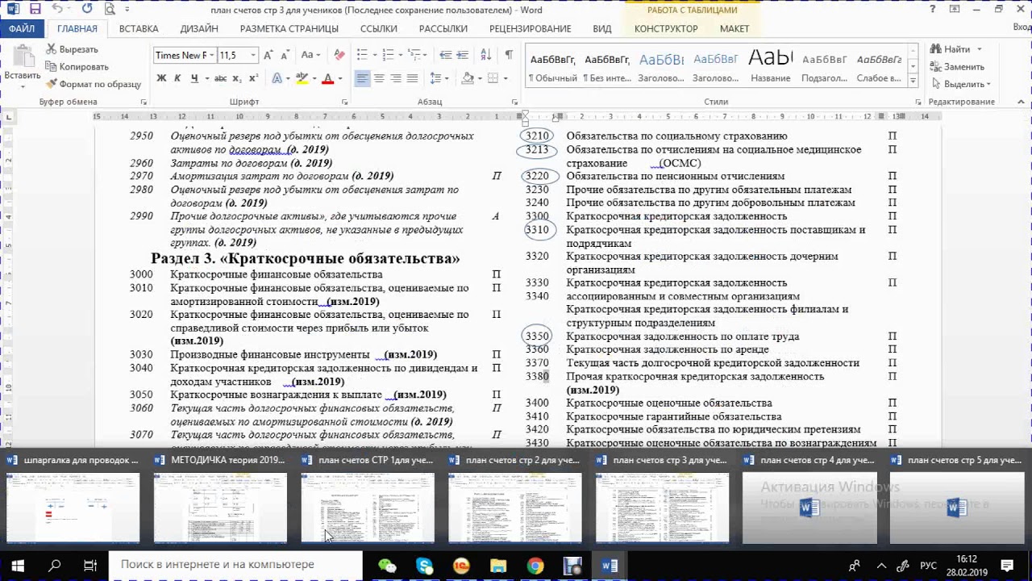Open the МАКЕТ table tools tab
Screen dimensions: 1032x581
point(734,28)
